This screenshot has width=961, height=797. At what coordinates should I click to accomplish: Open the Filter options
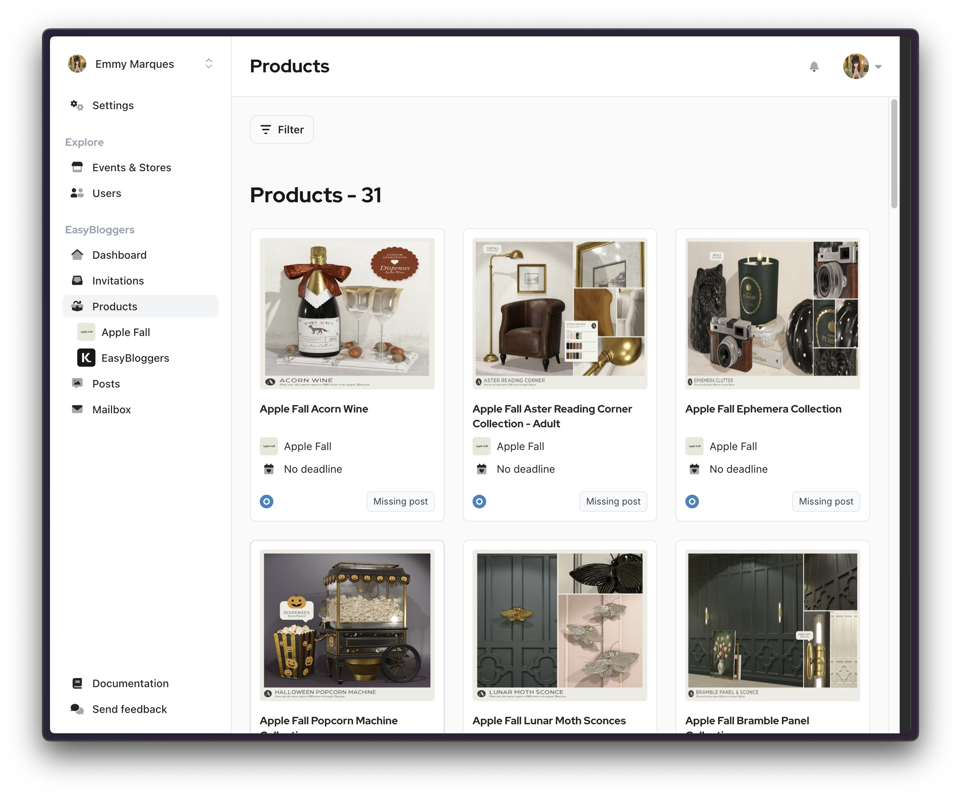(x=282, y=130)
